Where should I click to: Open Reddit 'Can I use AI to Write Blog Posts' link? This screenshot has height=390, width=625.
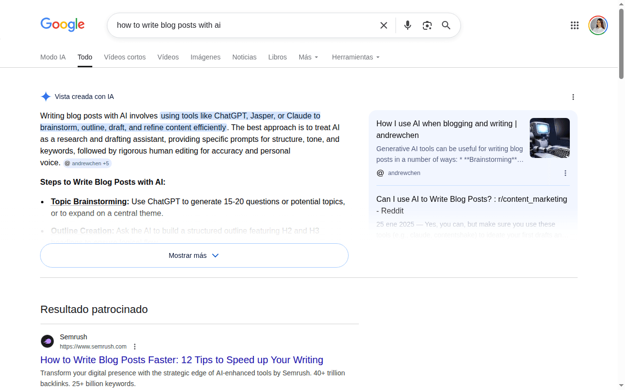[x=472, y=205]
